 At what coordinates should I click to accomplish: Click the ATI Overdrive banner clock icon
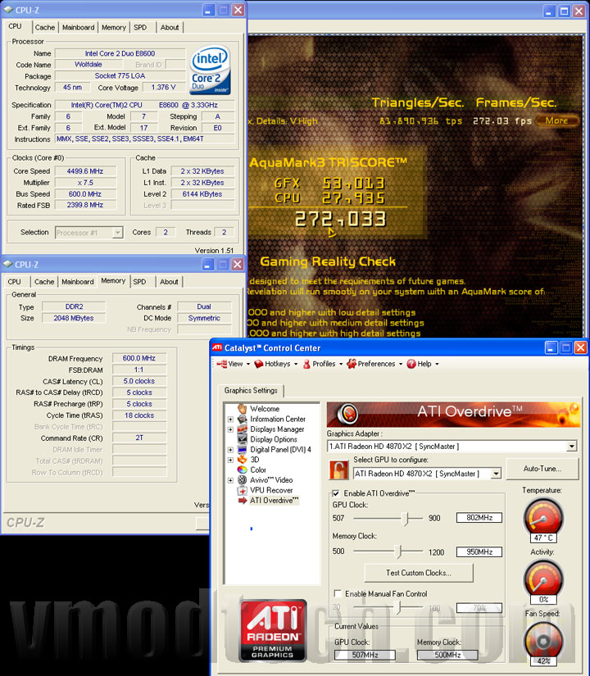(347, 414)
